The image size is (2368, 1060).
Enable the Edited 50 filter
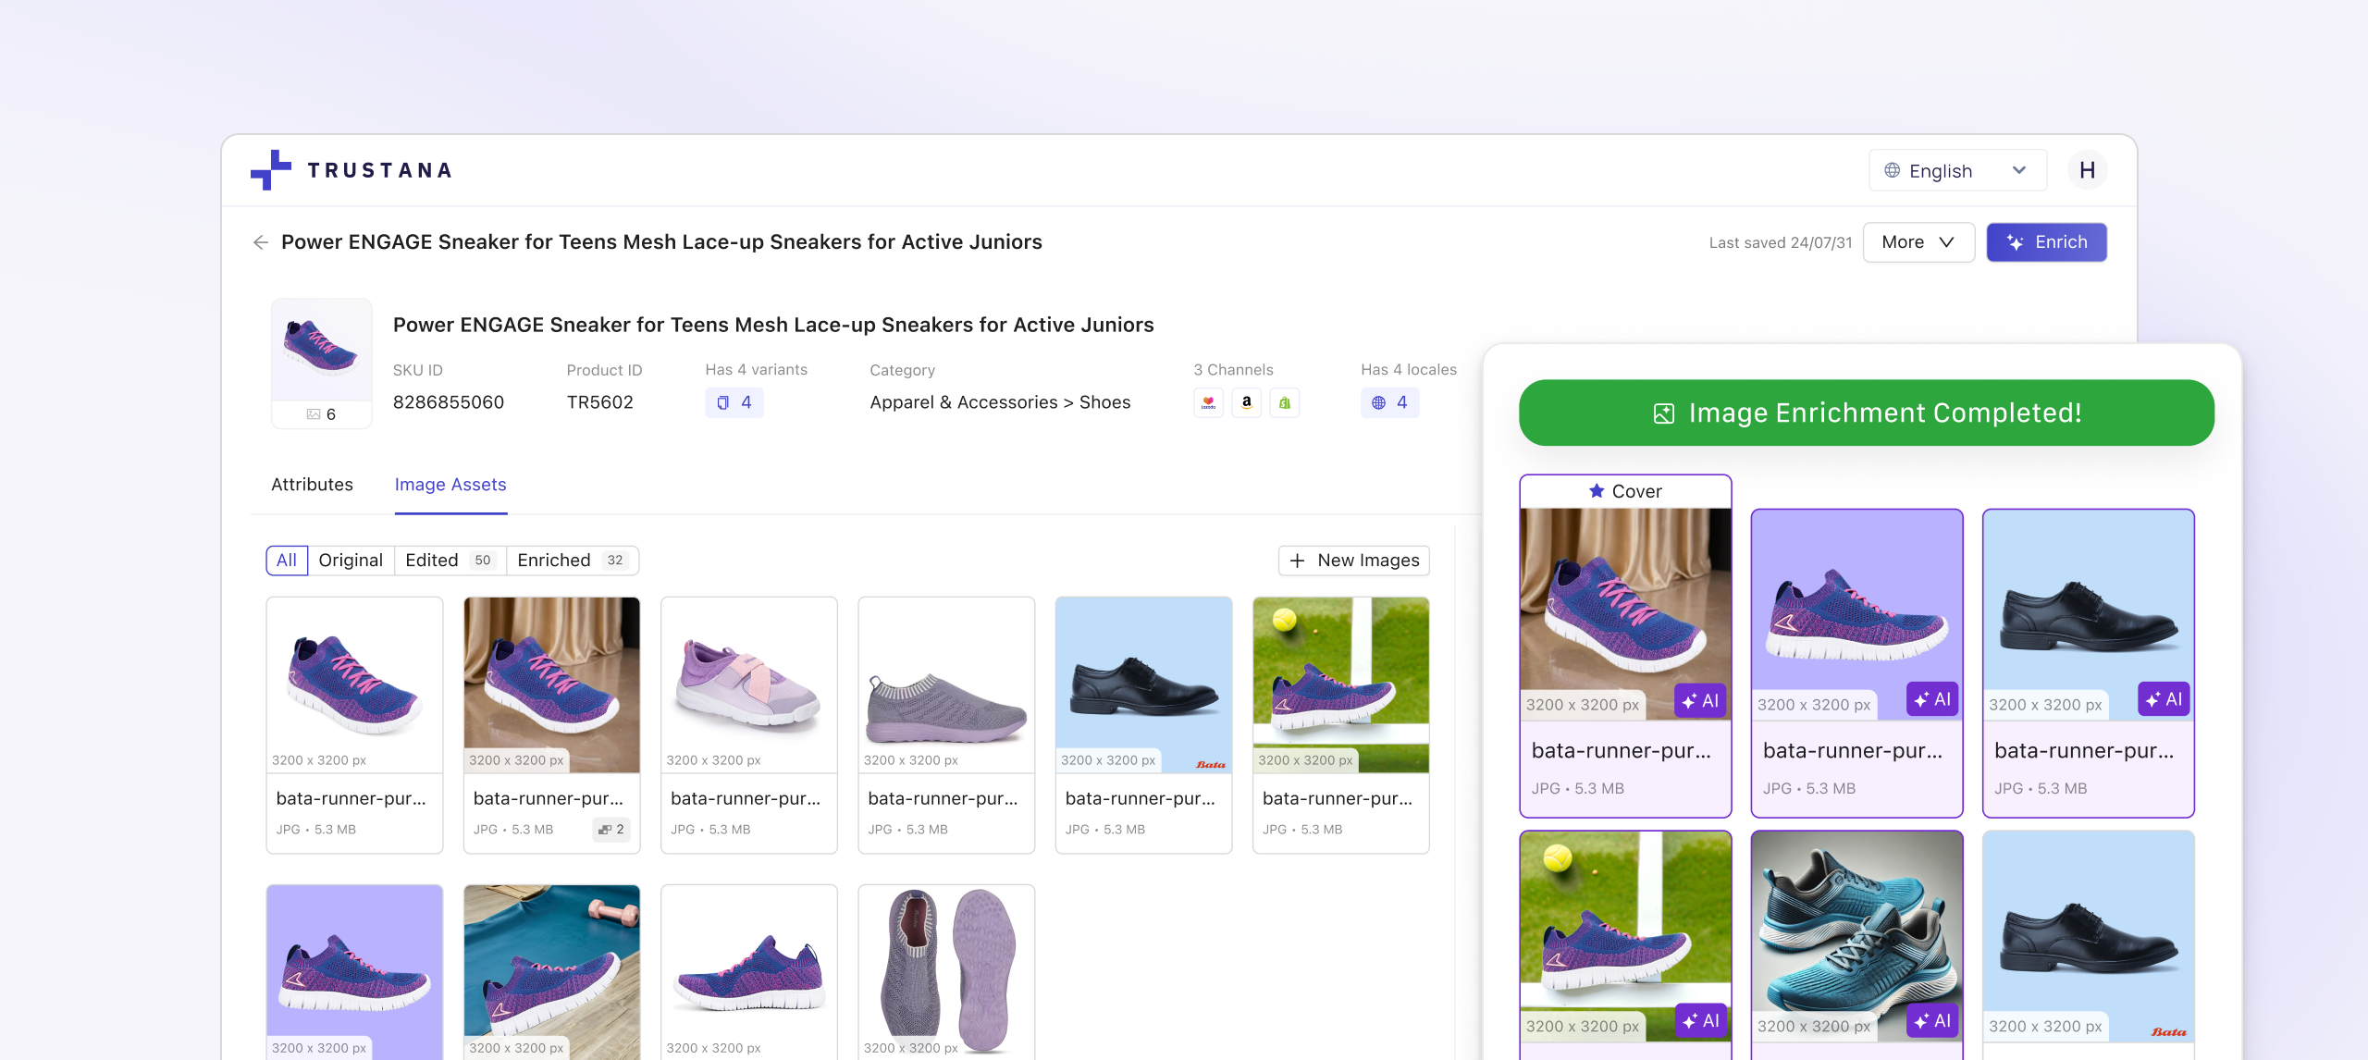[450, 560]
